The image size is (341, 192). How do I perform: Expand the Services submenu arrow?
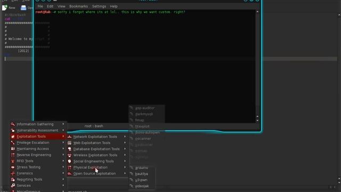click(x=63, y=185)
